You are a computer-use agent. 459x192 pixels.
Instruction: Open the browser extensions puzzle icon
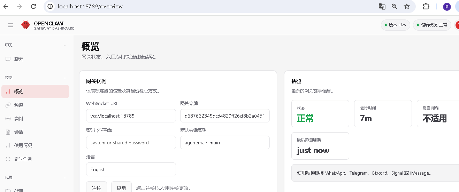pyautogui.click(x=426, y=6)
